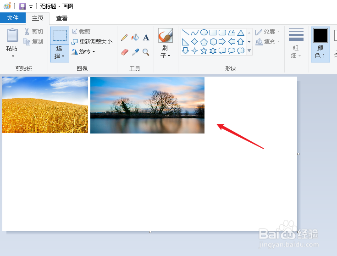
Task: Choose the hexagon shape
Action: 213,42
